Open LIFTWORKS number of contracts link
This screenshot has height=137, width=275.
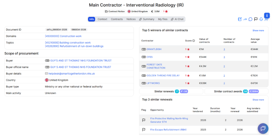tap(224, 83)
